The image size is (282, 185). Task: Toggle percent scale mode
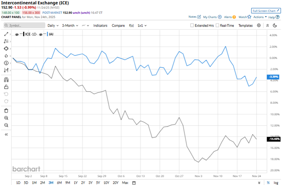pyautogui.click(x=268, y=183)
